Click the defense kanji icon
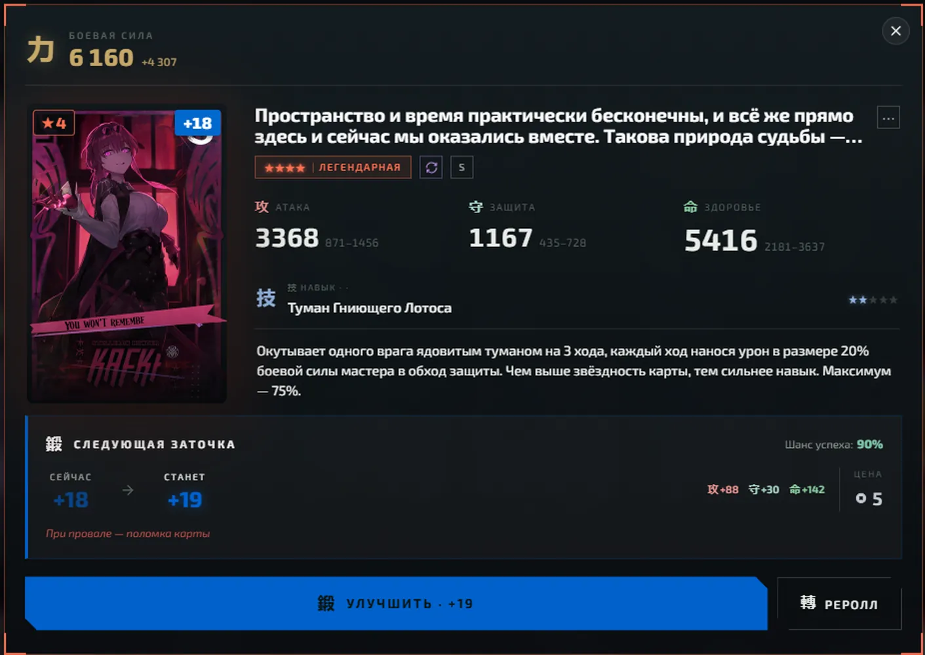 click(476, 207)
